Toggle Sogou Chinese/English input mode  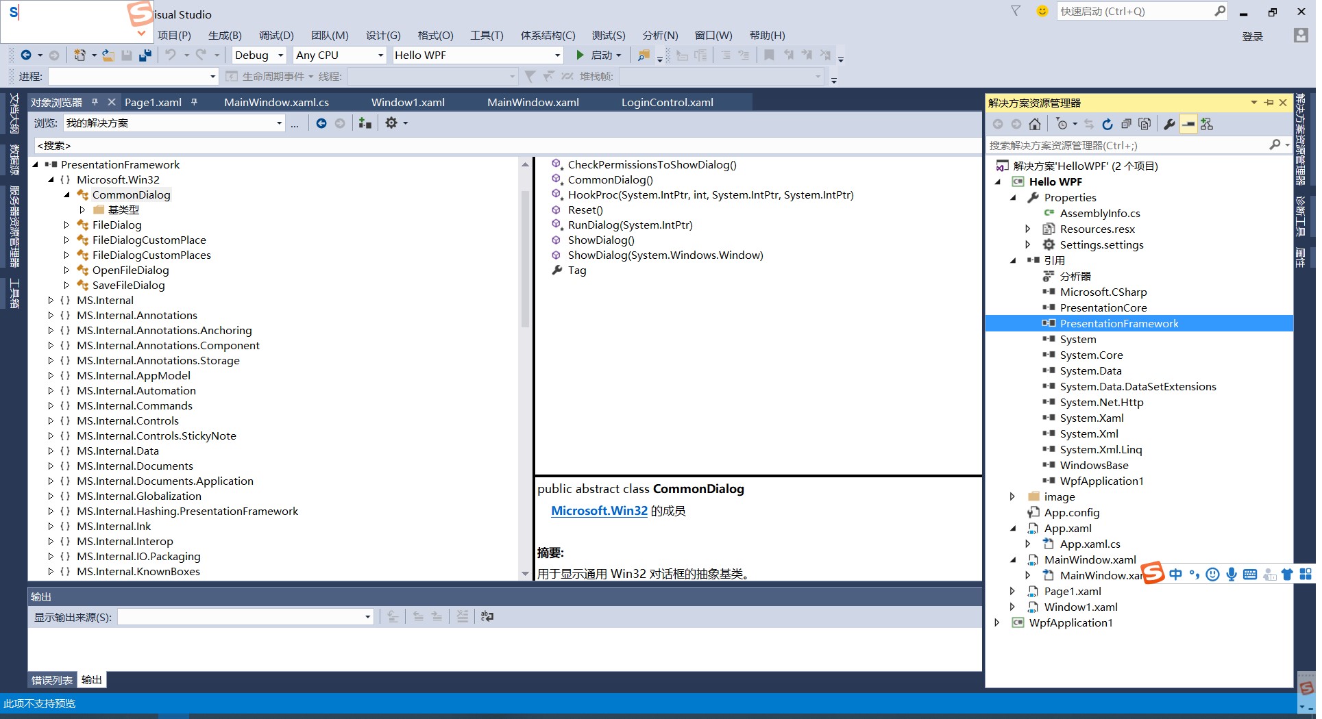(1176, 575)
